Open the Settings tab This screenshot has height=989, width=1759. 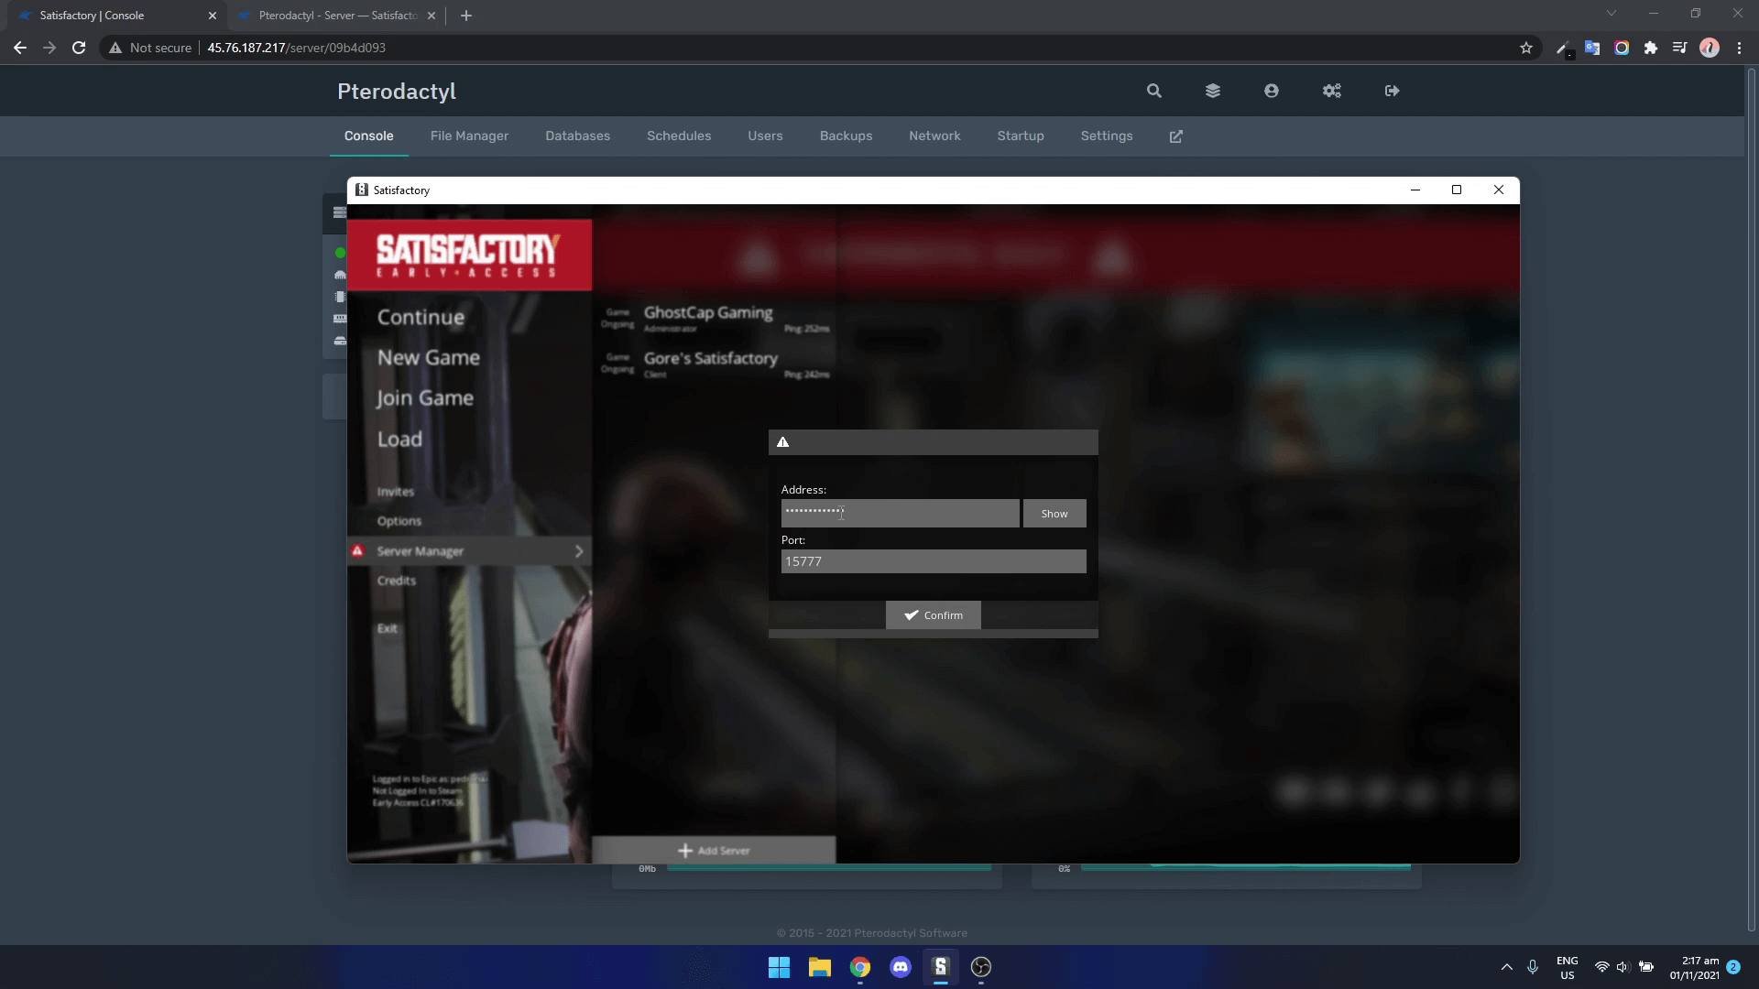(x=1107, y=136)
